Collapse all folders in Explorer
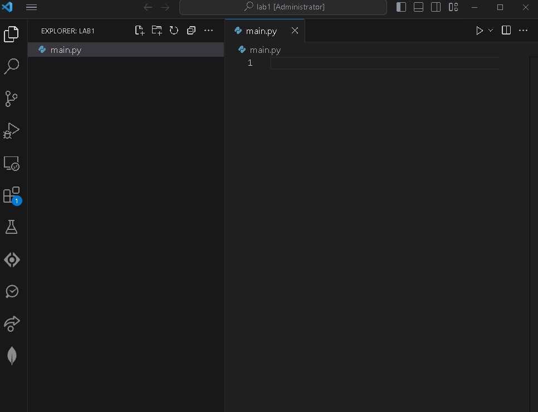Image resolution: width=538 pixels, height=412 pixels. [x=191, y=31]
